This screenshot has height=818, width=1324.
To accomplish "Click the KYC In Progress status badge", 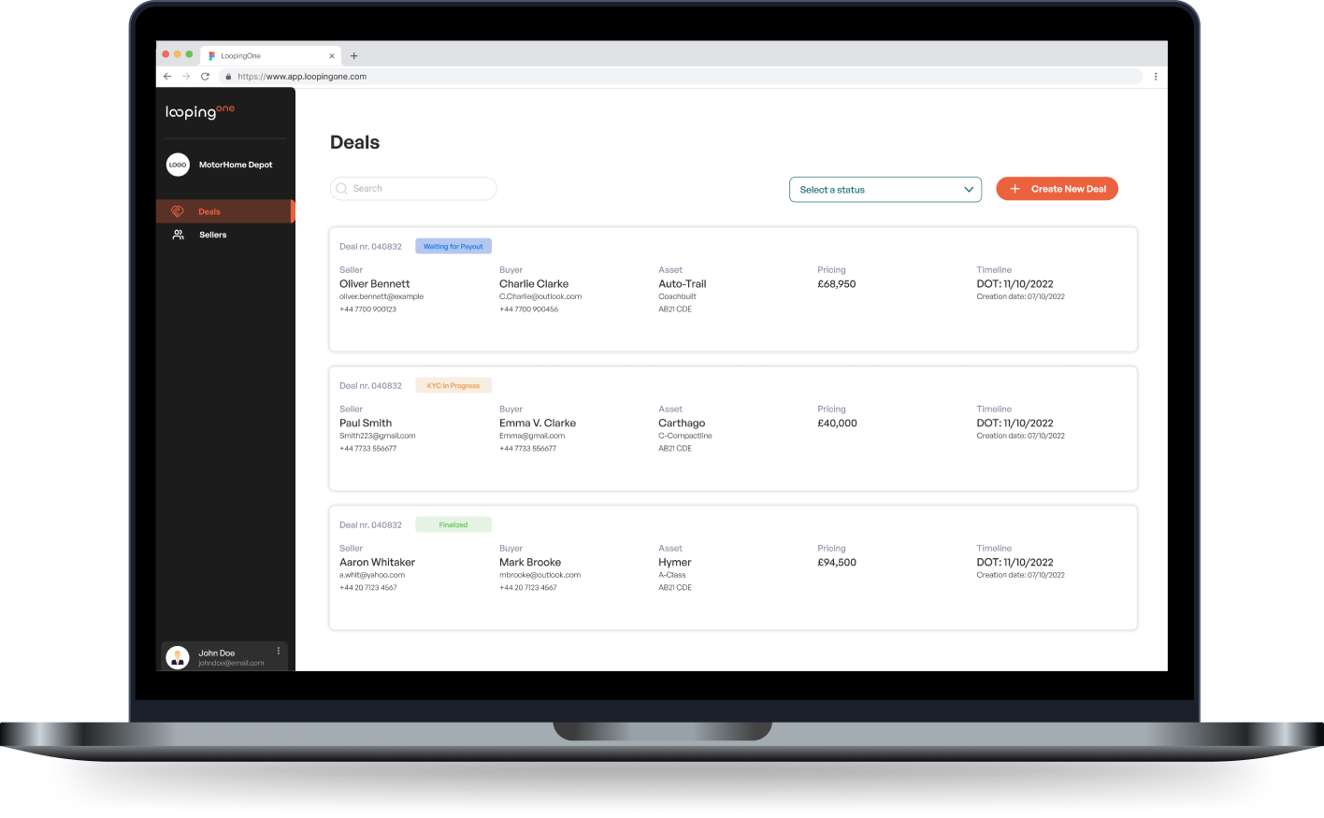I will pos(453,386).
